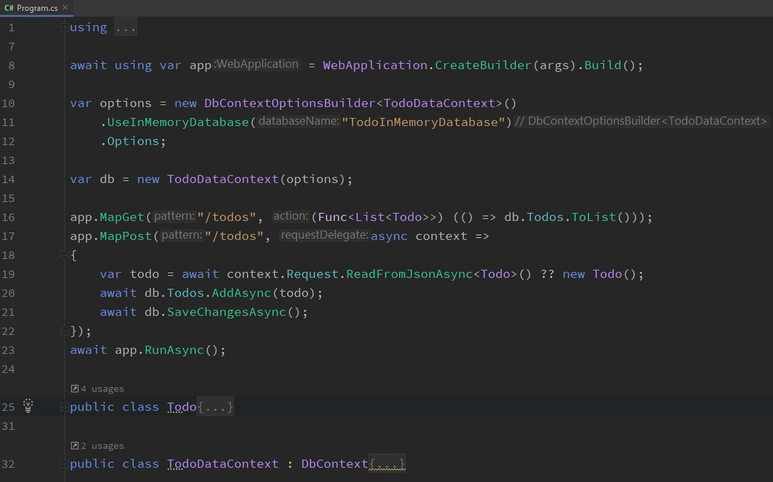The image size is (773, 482).
Task: Click 'ToList' call on line 16
Action: [593, 217]
